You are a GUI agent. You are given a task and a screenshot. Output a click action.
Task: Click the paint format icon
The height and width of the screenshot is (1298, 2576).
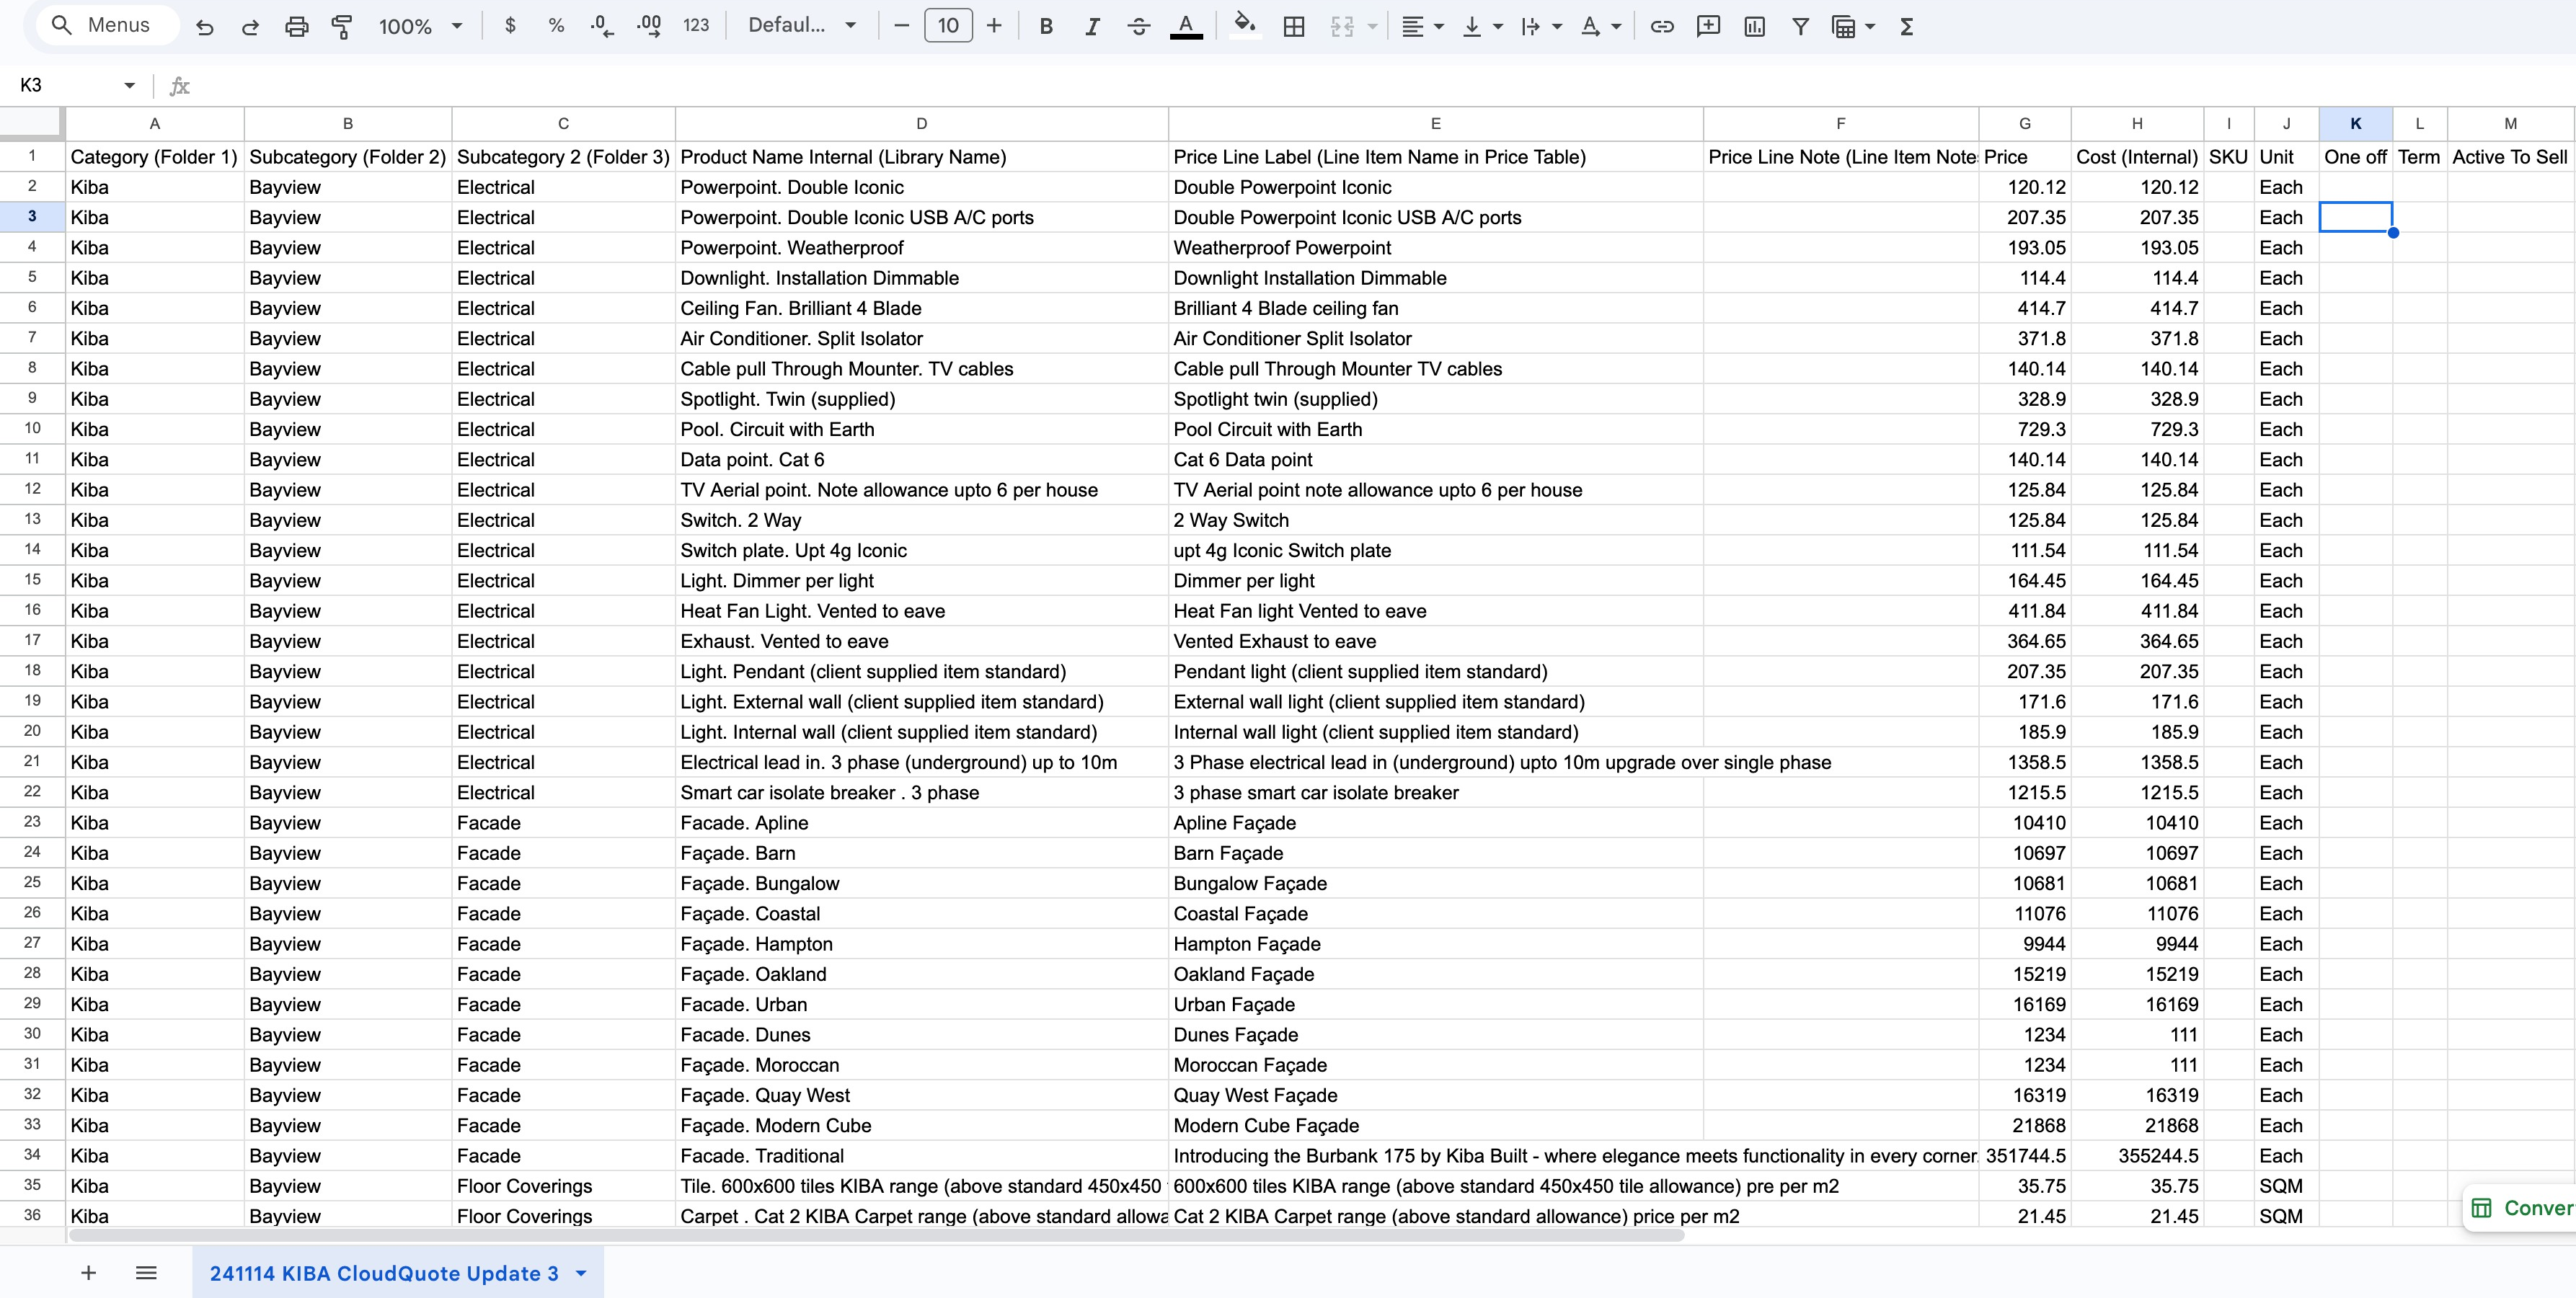coord(342,27)
